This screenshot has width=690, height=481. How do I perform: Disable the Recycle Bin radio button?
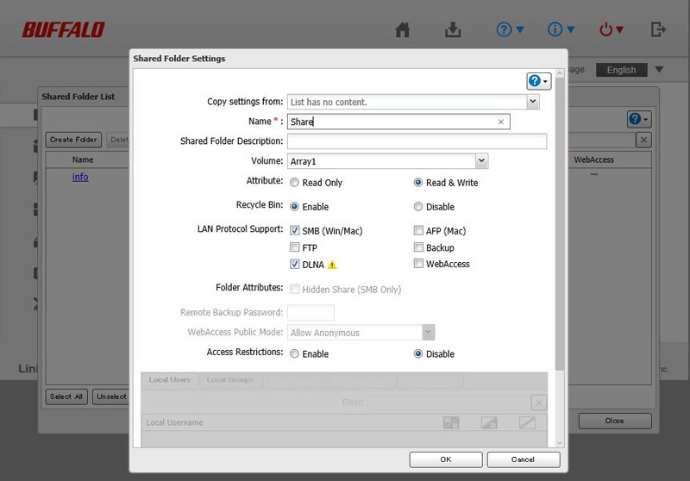(418, 207)
